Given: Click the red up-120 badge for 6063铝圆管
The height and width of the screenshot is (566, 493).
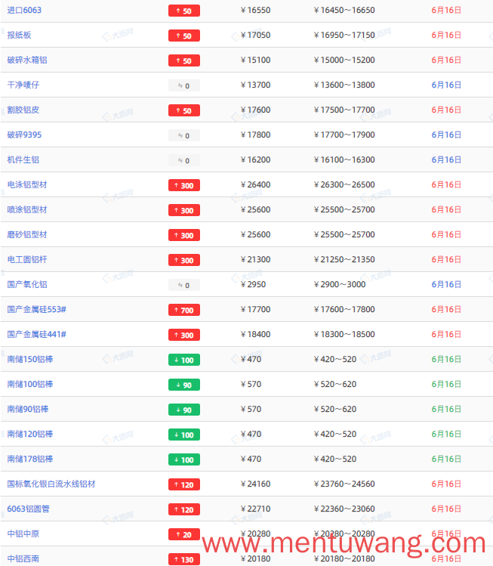Looking at the screenshot, I should (184, 509).
